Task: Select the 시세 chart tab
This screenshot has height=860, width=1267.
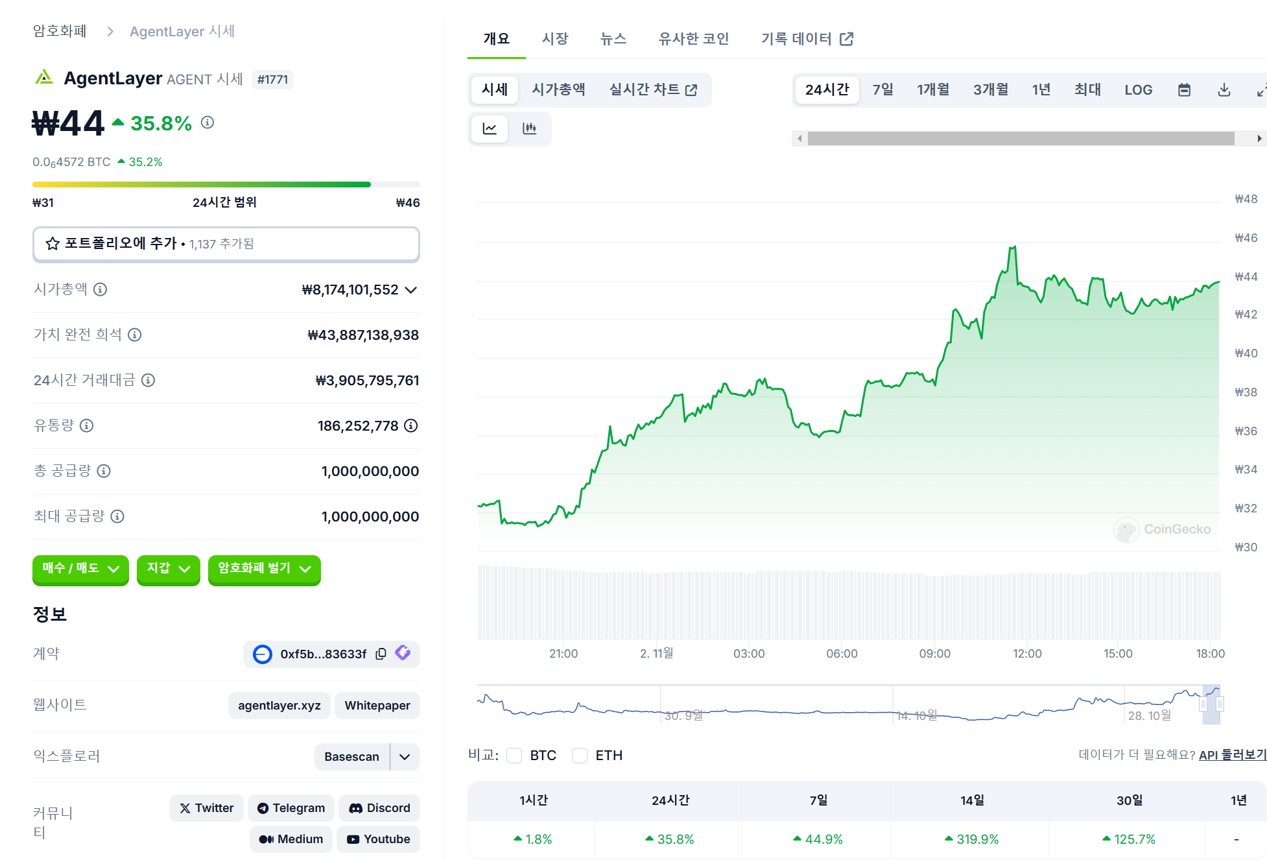Action: click(494, 90)
